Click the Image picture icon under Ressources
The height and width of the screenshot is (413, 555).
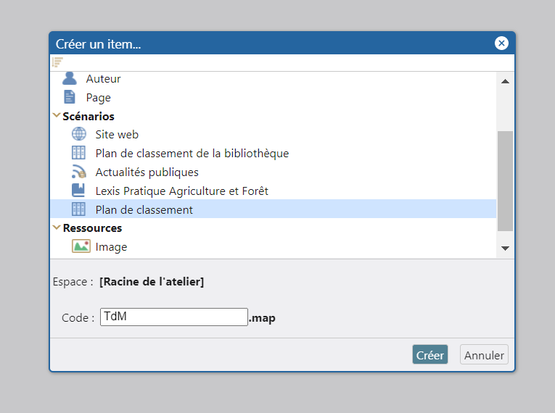point(81,246)
